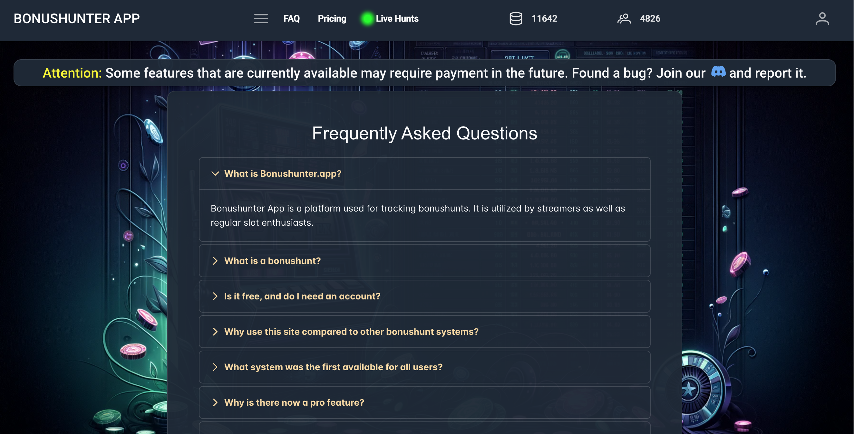Expand 'What is a bonushunt?' chevron
The image size is (854, 434).
[215, 261]
